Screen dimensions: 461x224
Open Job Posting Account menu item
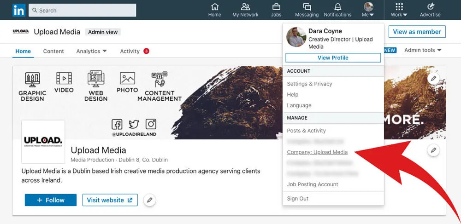click(313, 184)
